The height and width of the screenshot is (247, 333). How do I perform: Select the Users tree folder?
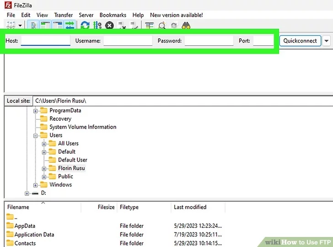click(x=56, y=135)
